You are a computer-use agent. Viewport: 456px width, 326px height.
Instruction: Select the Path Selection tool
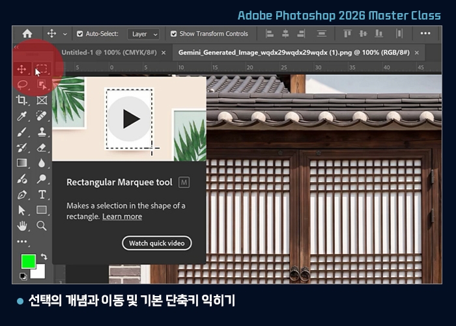click(x=21, y=210)
